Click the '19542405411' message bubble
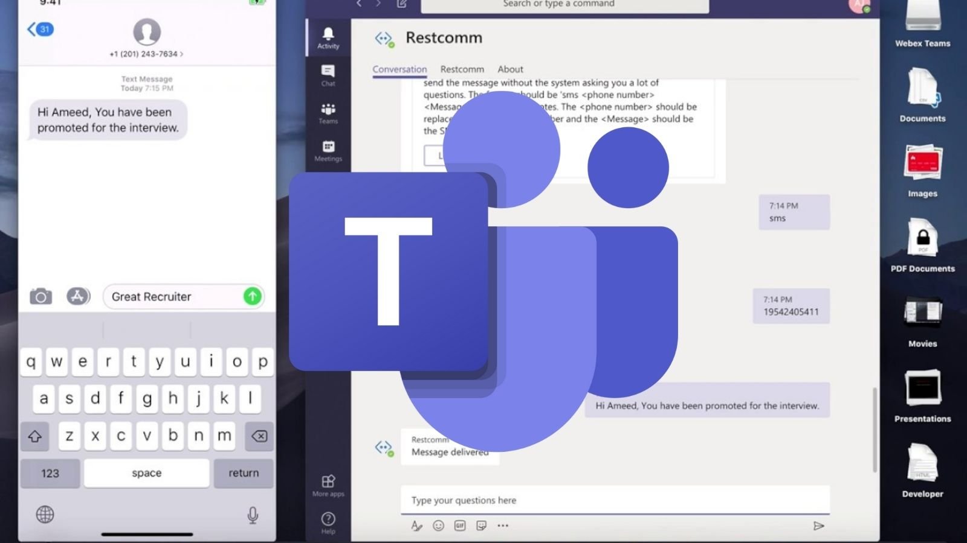Viewport: 967px width, 543px height. (x=791, y=306)
